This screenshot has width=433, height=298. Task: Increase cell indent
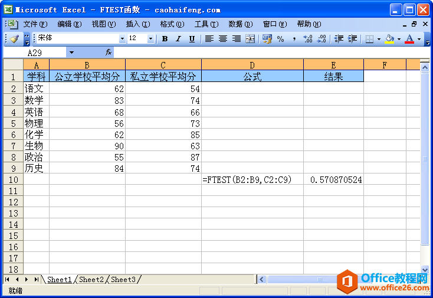tap(352, 39)
